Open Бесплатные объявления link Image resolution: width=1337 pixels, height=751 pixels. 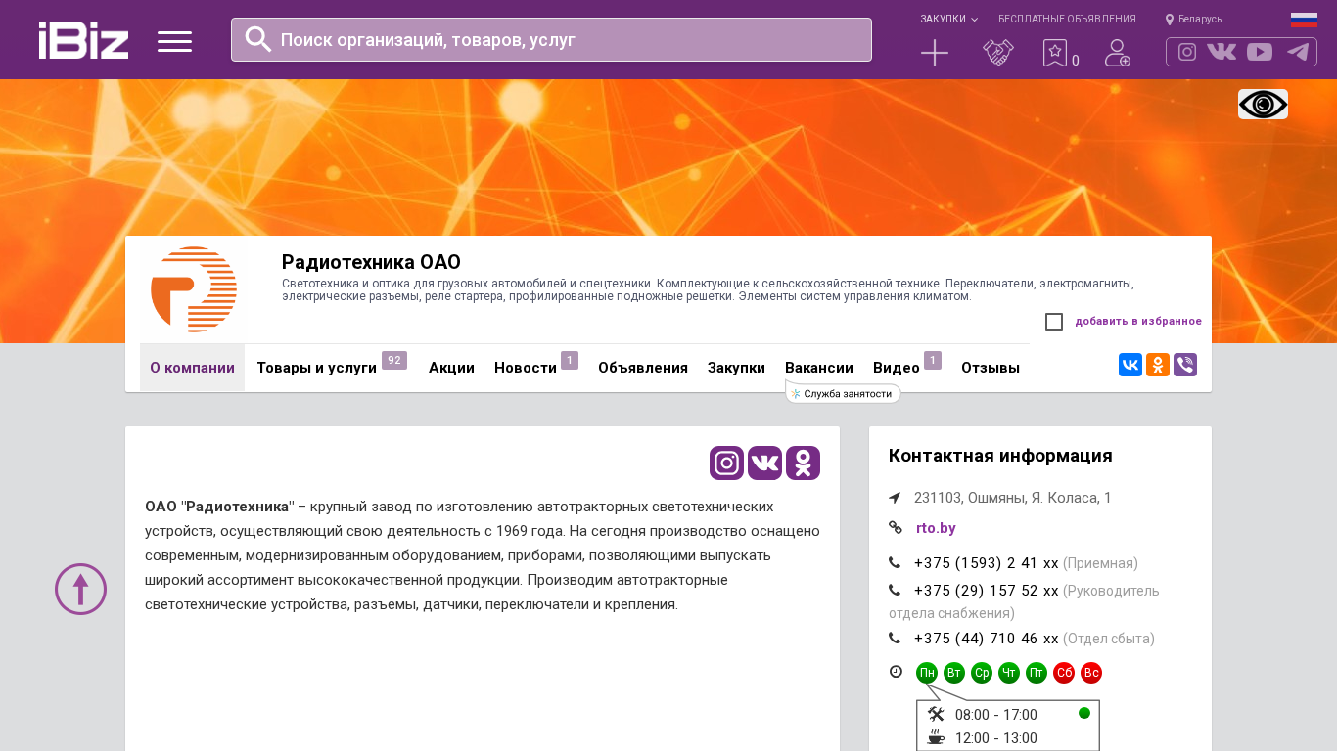click(1067, 19)
